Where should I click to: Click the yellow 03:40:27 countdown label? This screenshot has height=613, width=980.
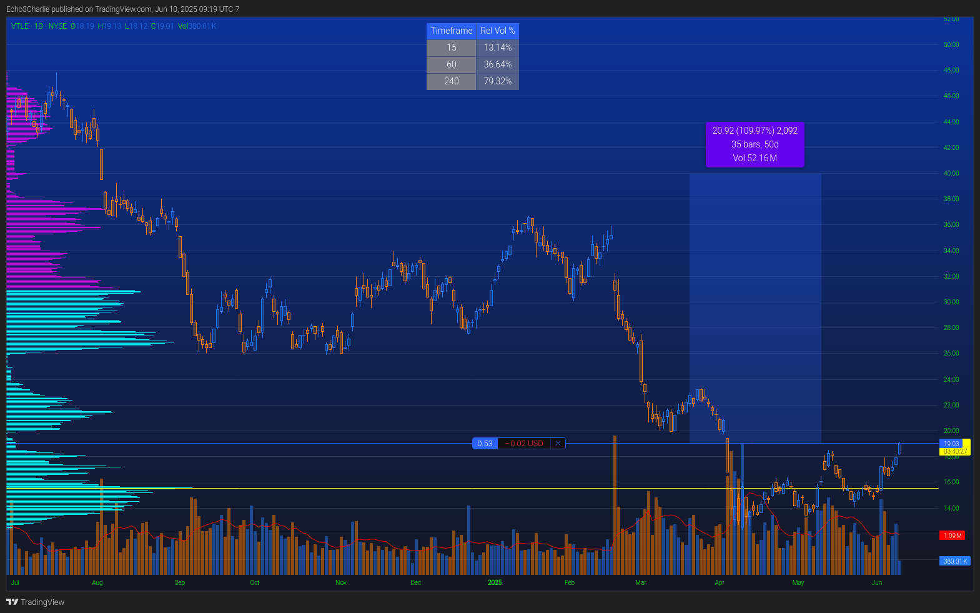[954, 451]
